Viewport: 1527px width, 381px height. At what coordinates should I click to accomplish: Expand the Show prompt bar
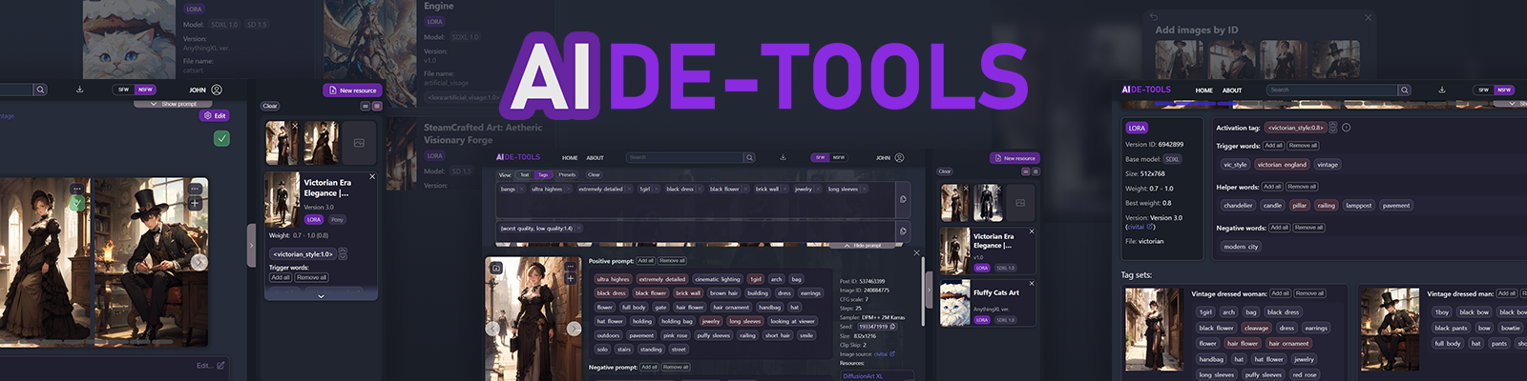(173, 104)
